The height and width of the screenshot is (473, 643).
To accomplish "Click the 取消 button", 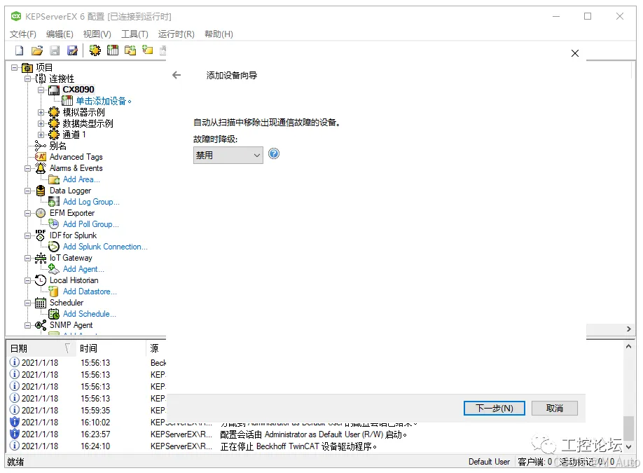I will tap(555, 409).
